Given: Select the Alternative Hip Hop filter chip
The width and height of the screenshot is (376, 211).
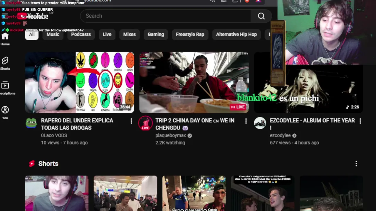Looking at the screenshot, I should 236,34.
